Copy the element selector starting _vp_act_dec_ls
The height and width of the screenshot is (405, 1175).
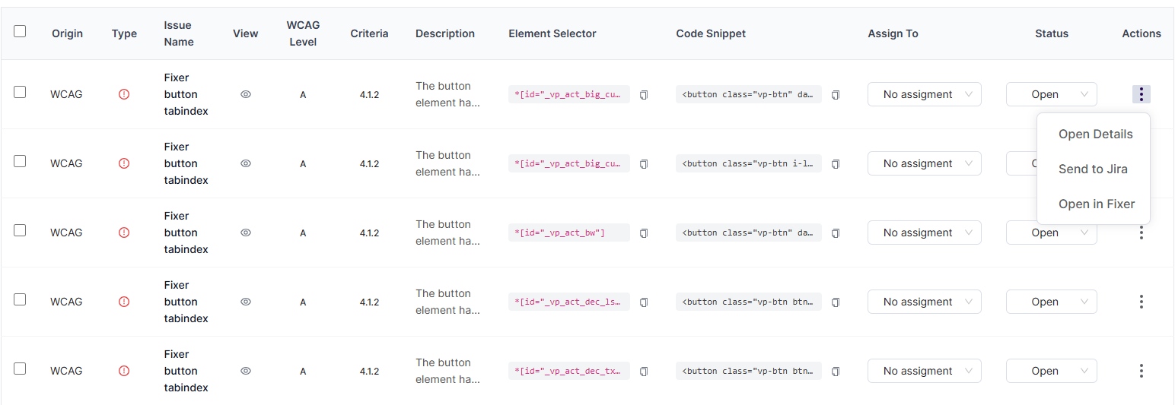coord(644,302)
